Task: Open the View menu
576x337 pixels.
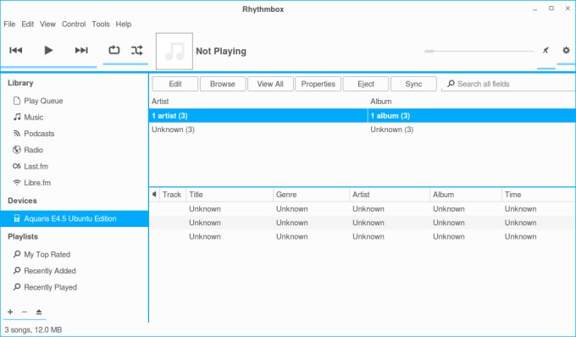Action: (x=47, y=25)
